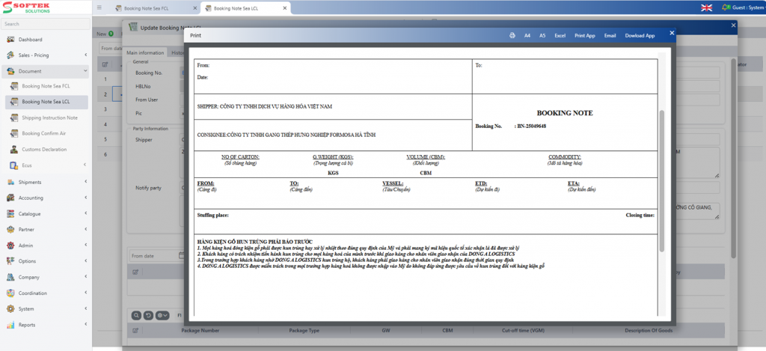This screenshot has width=766, height=351.
Task: Expand the Partner chevron
Action: click(x=85, y=229)
